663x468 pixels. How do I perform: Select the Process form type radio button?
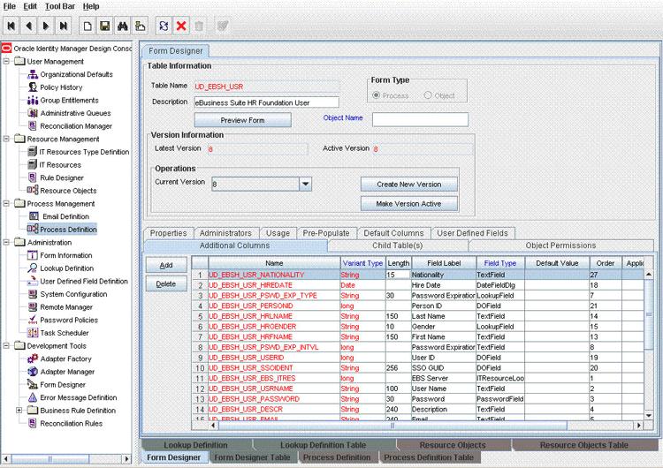(377, 95)
